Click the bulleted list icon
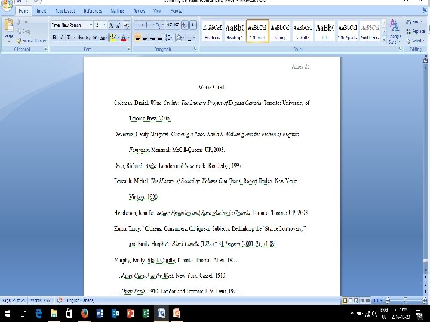430x322 pixels. coord(138,26)
